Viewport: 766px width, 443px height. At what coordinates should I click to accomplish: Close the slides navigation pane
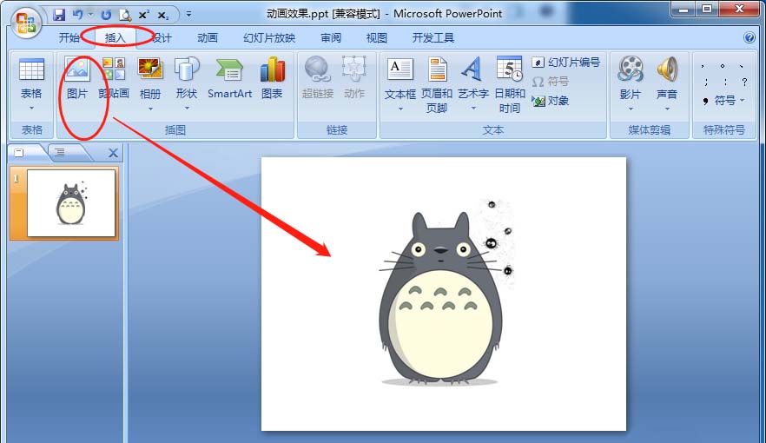[x=113, y=153]
